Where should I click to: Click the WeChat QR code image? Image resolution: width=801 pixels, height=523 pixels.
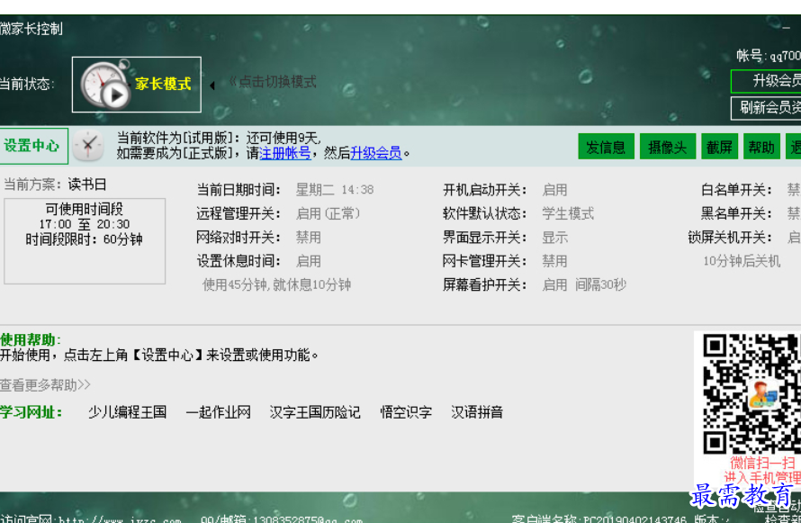(x=751, y=393)
